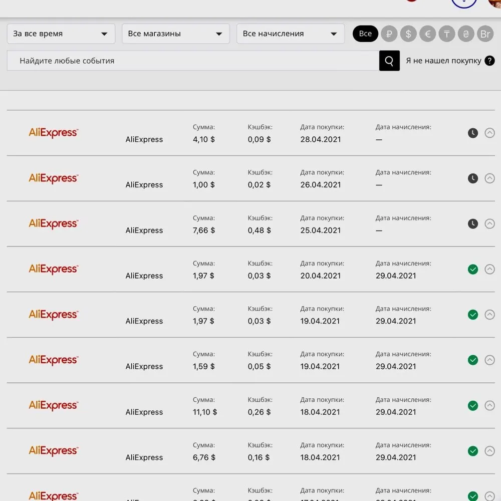Collapse the 28.04.2021 purchase row
501x501 pixels.
tap(489, 133)
